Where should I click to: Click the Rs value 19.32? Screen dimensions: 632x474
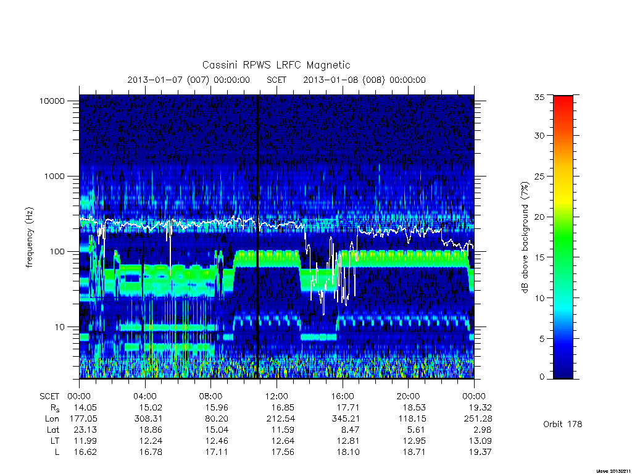click(480, 407)
